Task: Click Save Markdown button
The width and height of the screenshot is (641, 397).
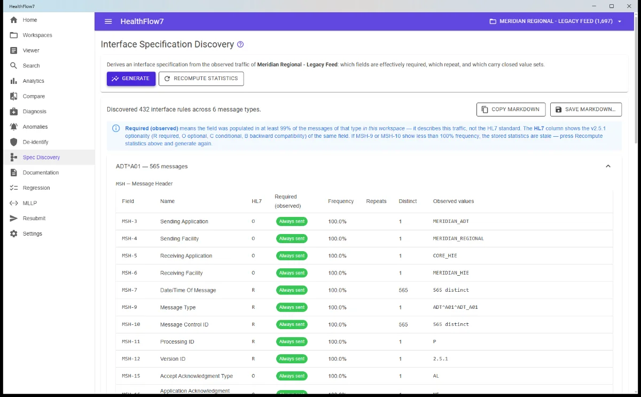Action: 586,110
